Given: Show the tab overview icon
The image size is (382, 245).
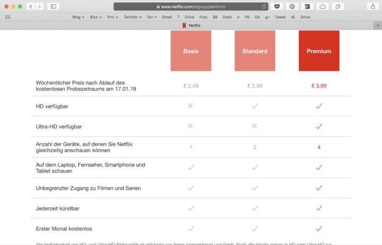Looking at the screenshot, I should [337, 6].
